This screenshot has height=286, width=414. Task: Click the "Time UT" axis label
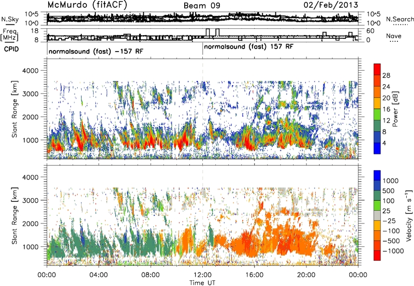(202, 283)
